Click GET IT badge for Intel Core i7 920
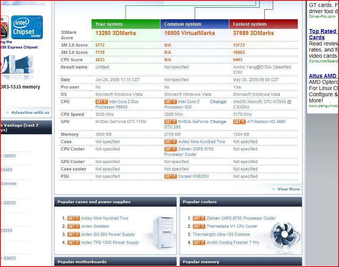 [170, 102]
